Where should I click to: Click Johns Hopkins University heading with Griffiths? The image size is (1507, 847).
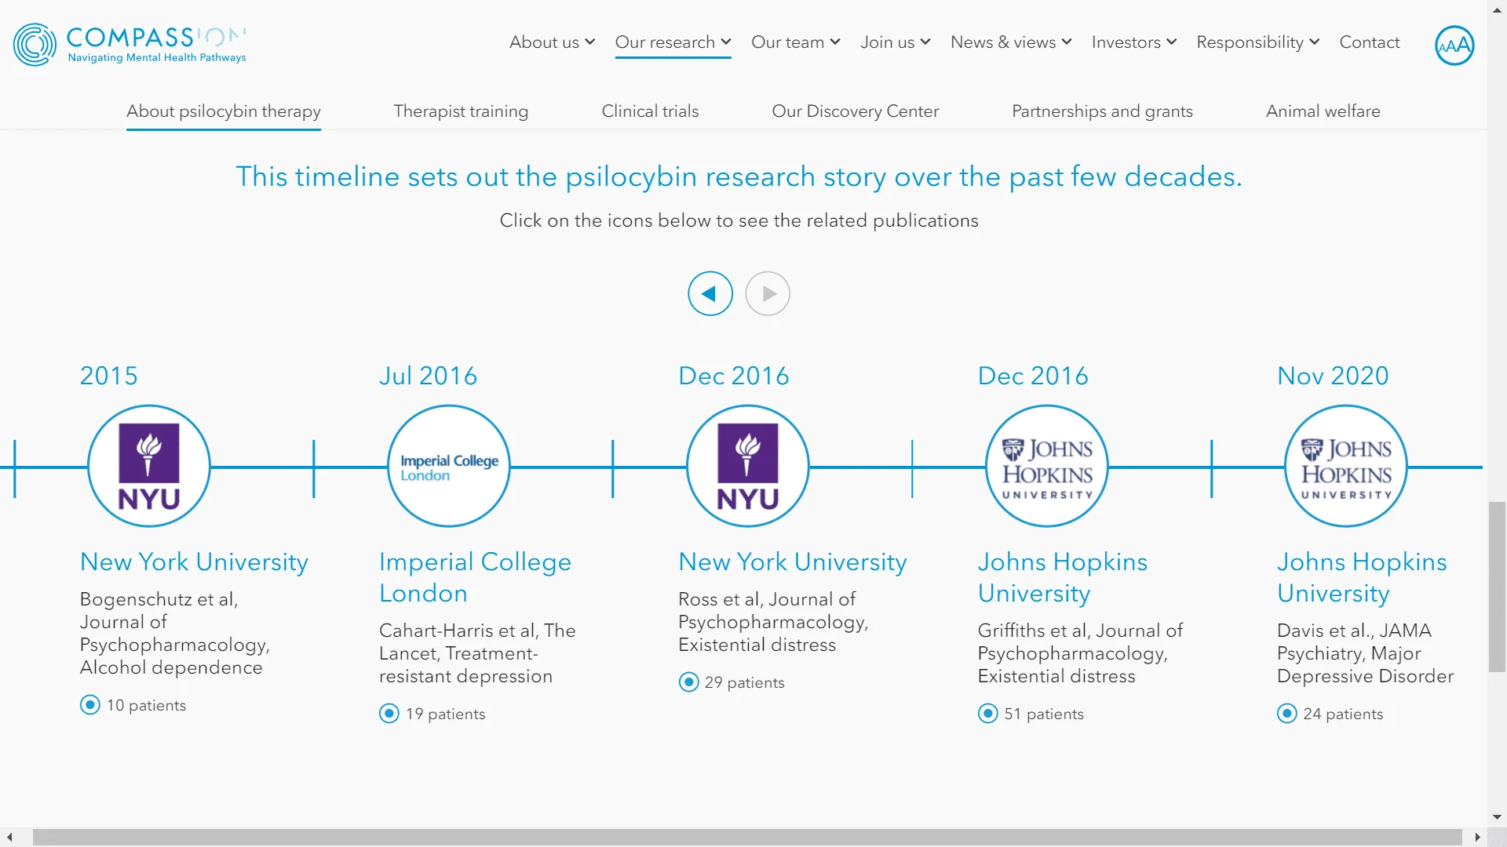tap(1063, 577)
